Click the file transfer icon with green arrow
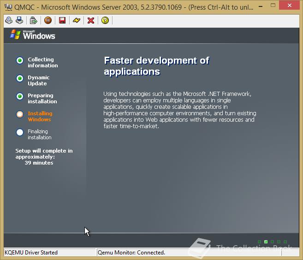 pyautogui.click(x=33, y=20)
